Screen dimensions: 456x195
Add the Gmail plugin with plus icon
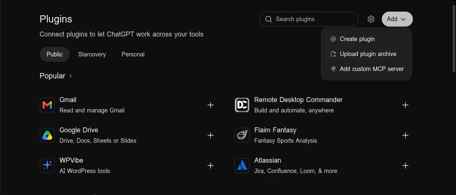211,105
